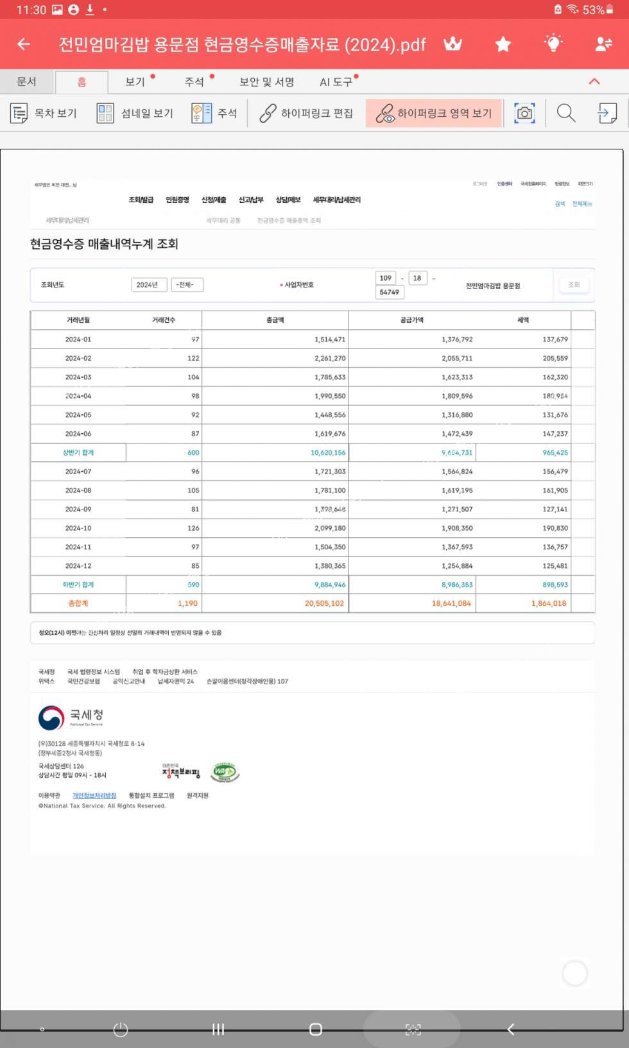Toggle 하이퍼링크 영역 보기 highlight
This screenshot has height=1048, width=629.
point(434,114)
